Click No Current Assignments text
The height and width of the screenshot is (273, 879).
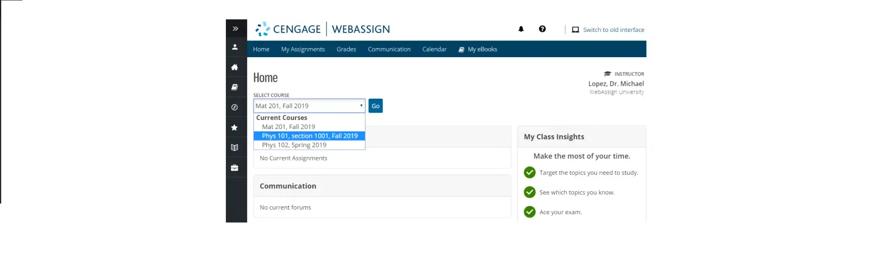point(293,158)
